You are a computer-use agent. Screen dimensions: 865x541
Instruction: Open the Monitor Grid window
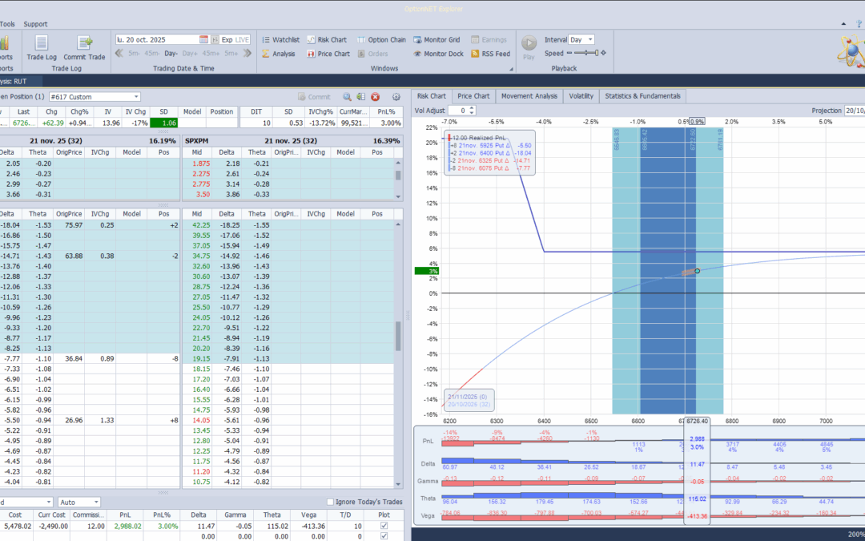point(437,40)
